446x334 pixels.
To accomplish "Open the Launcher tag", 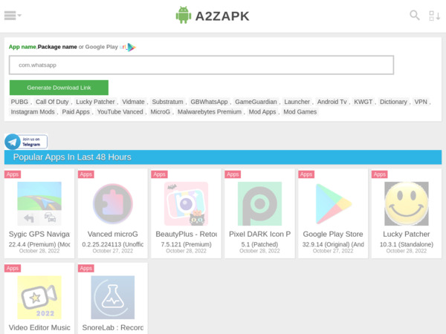I will click(297, 102).
